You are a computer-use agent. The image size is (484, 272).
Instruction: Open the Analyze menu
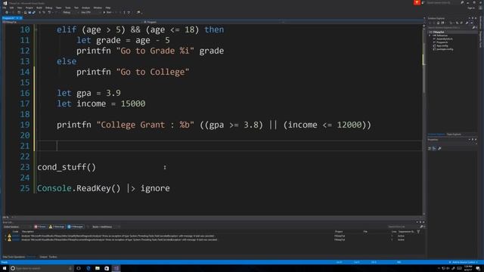(x=85, y=8)
